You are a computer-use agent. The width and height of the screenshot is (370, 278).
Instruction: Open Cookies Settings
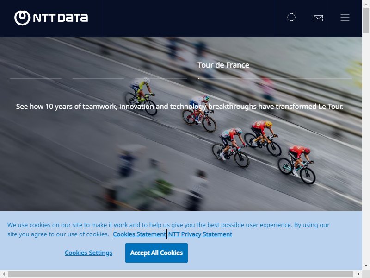click(x=88, y=253)
